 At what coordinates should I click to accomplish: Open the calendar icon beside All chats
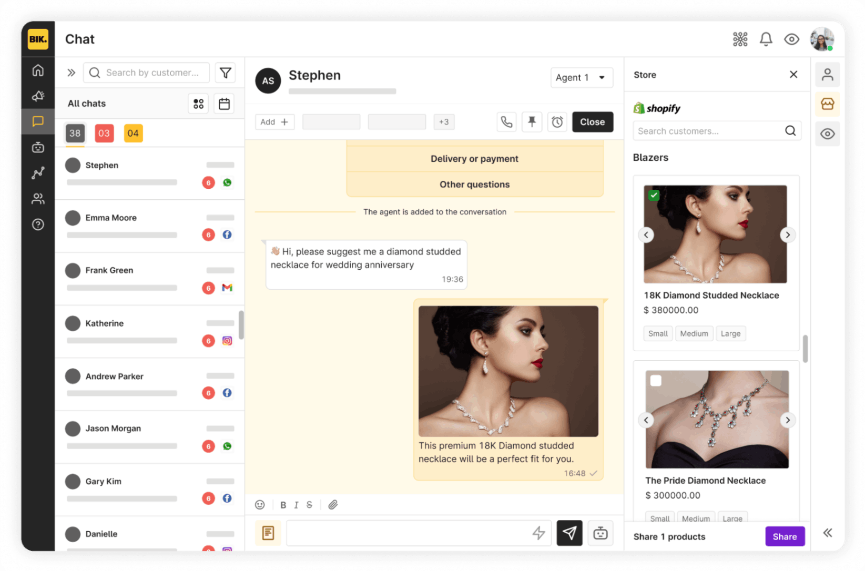click(224, 104)
